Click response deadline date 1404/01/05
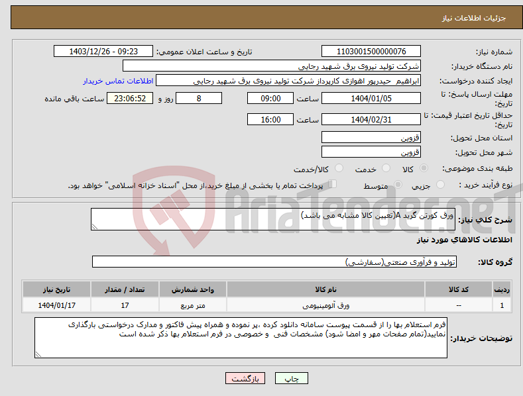The width and height of the screenshot is (523, 396). point(371,98)
